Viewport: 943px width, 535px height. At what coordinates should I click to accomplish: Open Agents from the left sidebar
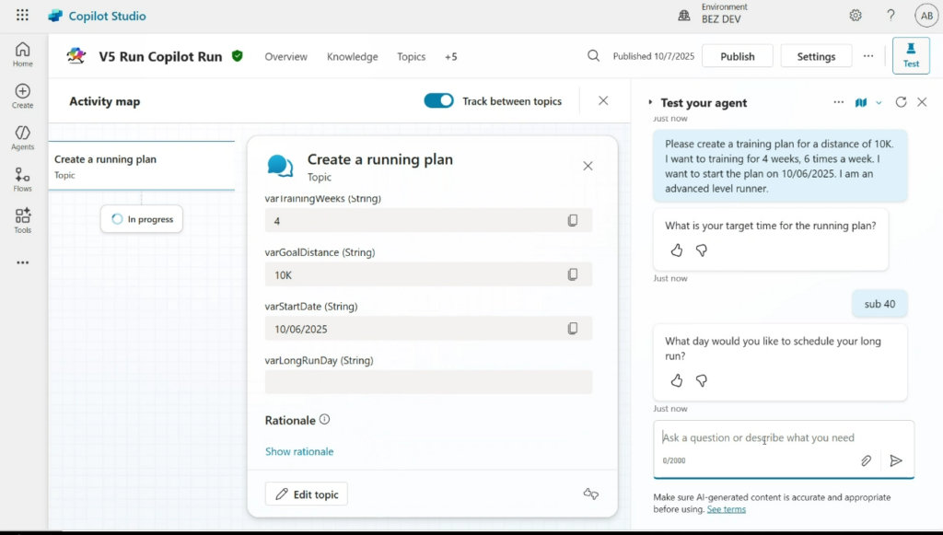22,137
